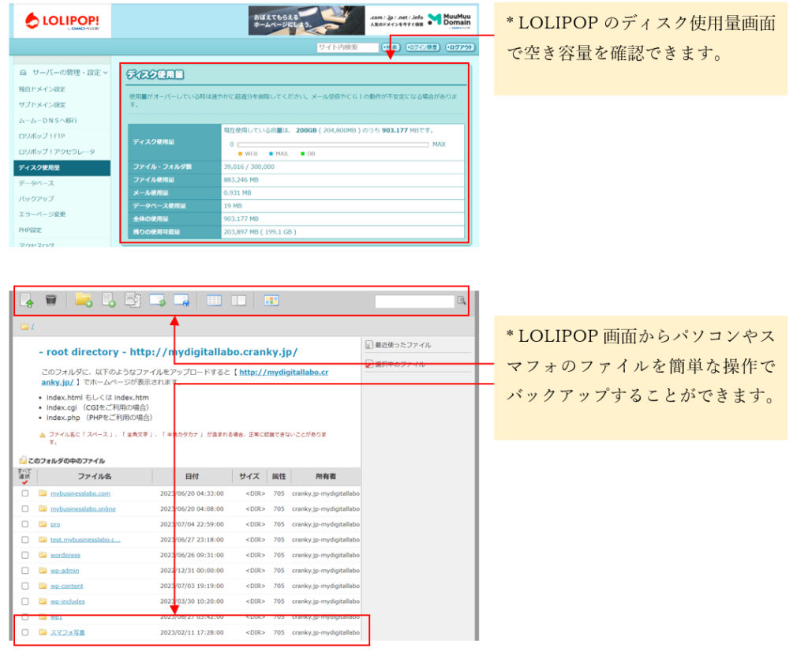Image resolution: width=808 pixels, height=652 pixels.
Task: Click the サイト内検索 search field
Action: tap(346, 47)
